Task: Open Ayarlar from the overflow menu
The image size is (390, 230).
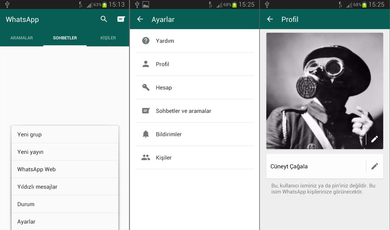Action: click(x=26, y=222)
